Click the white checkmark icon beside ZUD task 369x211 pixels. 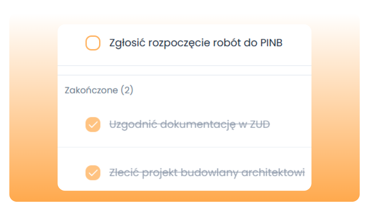click(x=93, y=125)
